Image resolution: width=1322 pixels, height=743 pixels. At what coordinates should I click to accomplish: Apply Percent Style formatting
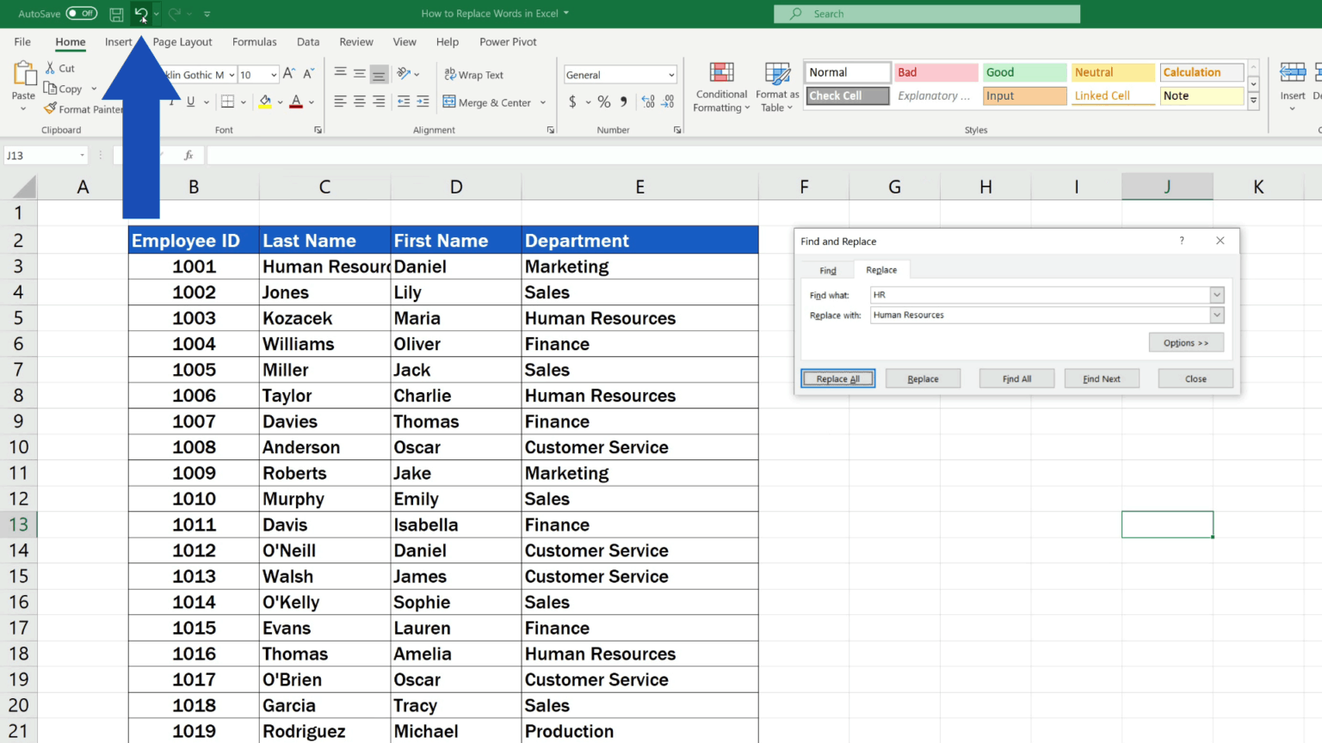[602, 101]
